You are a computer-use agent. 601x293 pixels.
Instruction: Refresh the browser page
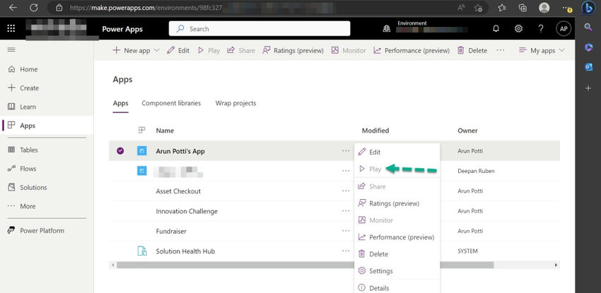(x=33, y=8)
